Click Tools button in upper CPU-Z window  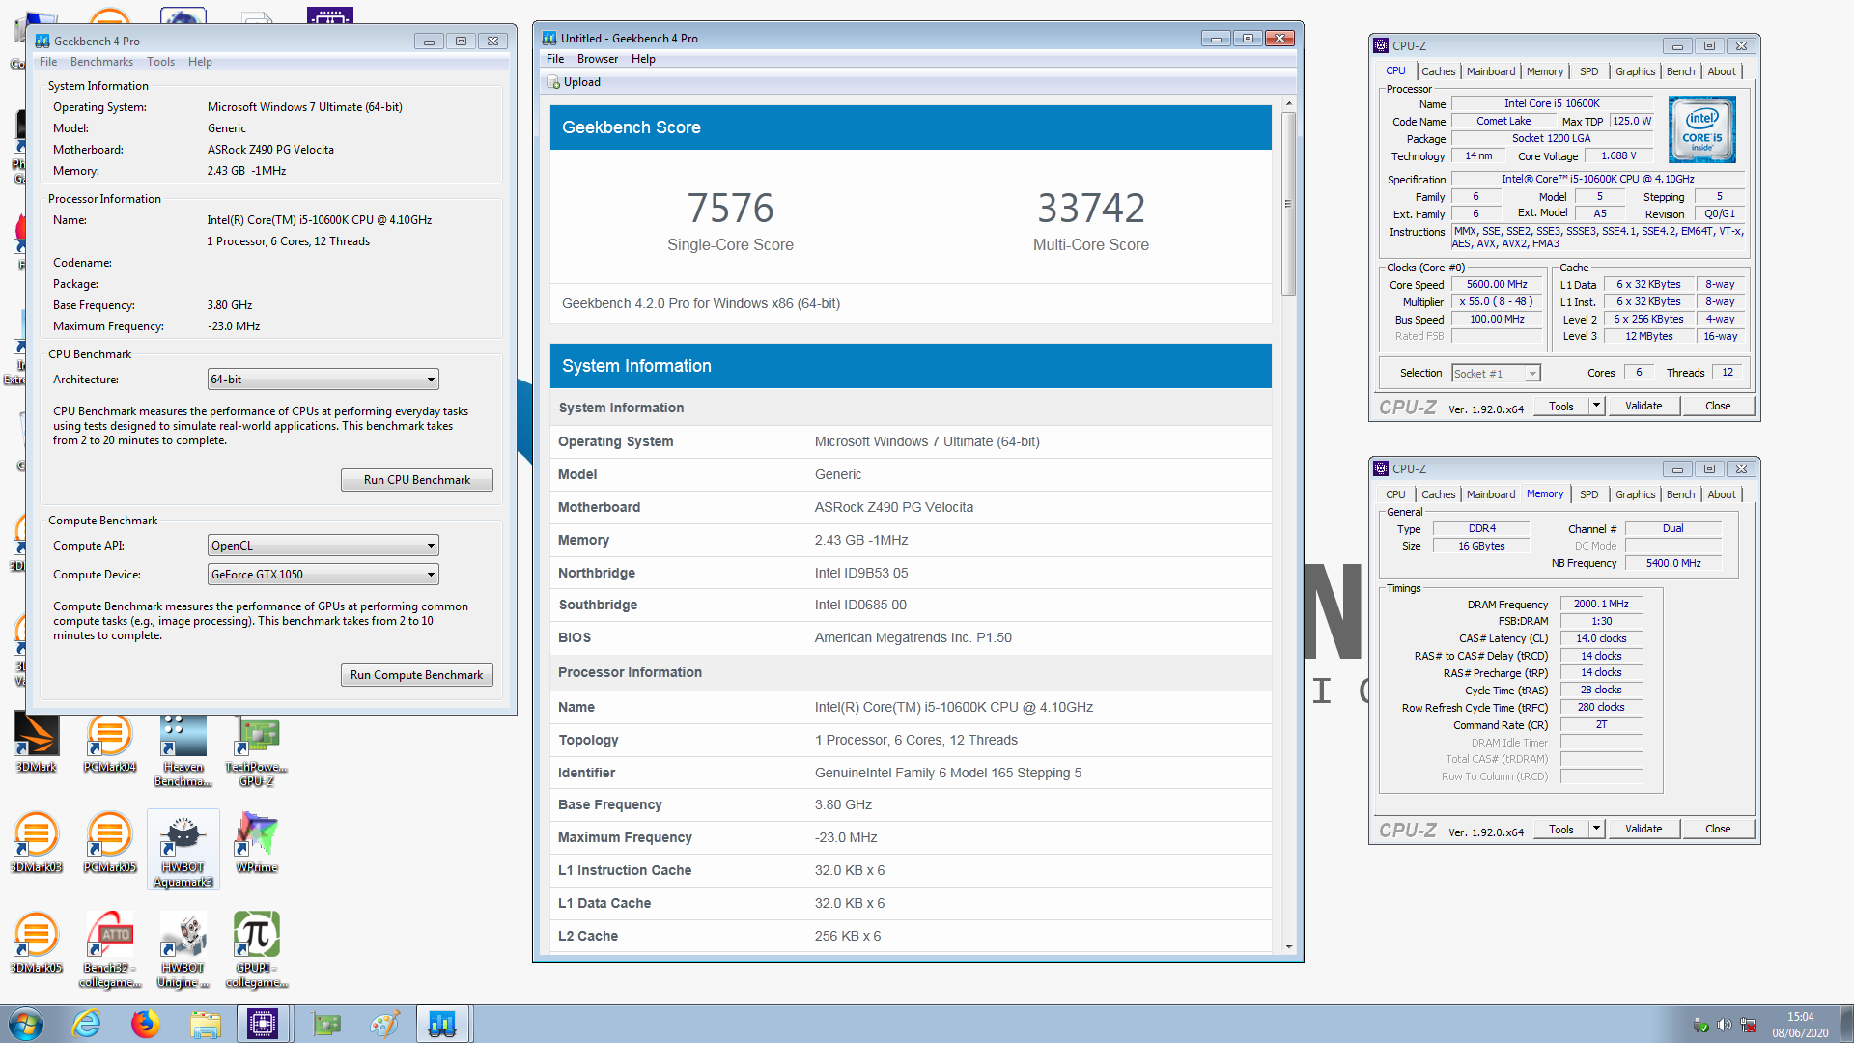point(1561,407)
